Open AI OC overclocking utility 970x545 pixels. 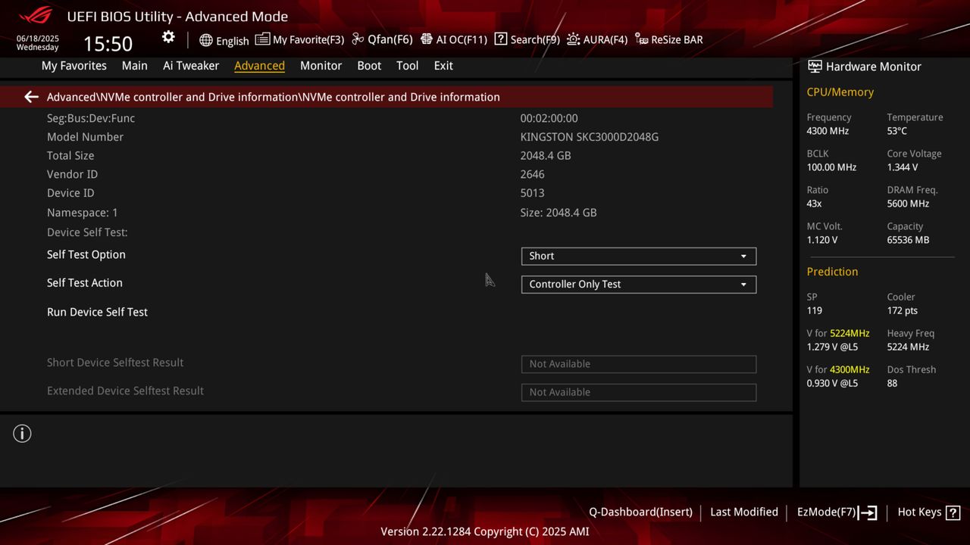tap(453, 39)
